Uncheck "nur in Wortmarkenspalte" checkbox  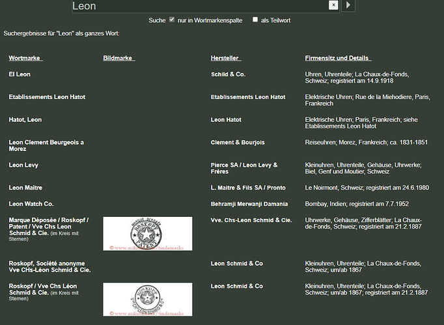(172, 20)
